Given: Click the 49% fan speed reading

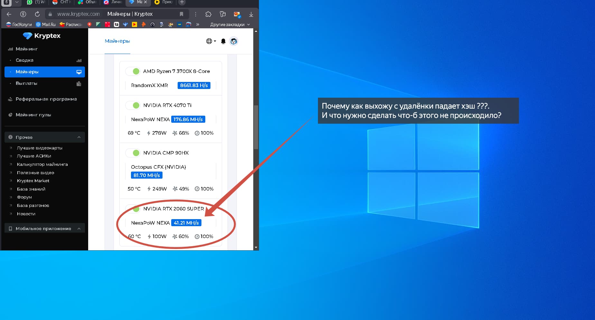Looking at the screenshot, I should (x=181, y=189).
